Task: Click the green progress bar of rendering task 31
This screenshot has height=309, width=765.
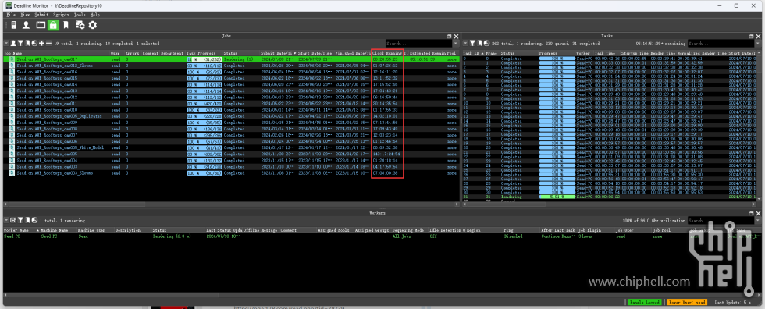Action: pos(557,197)
